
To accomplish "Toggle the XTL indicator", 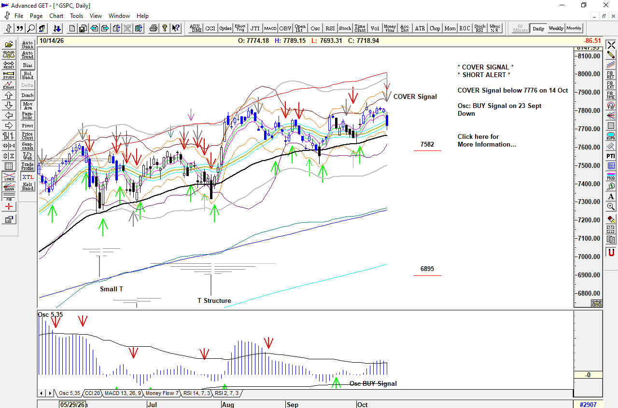I will point(28,177).
